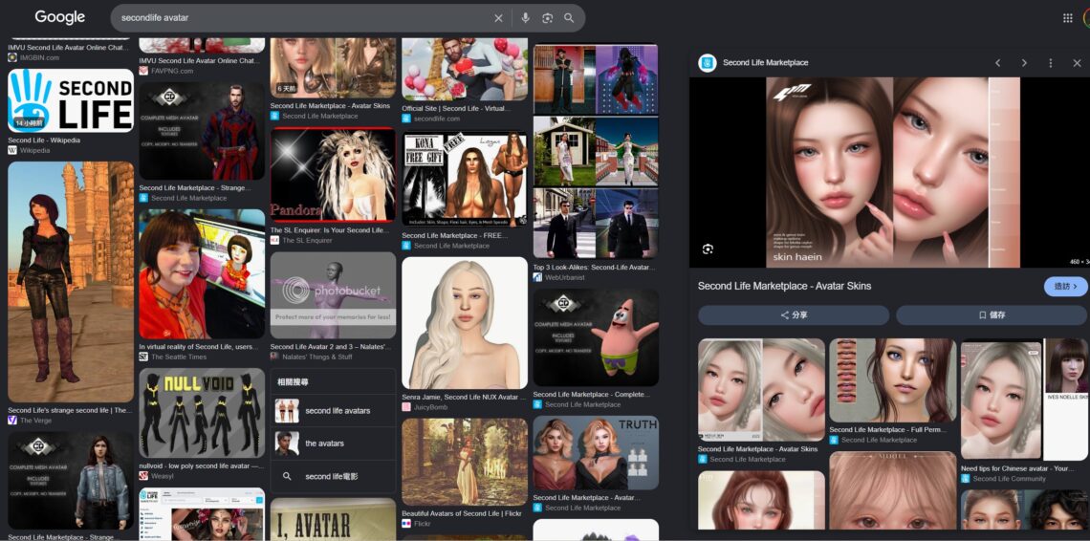Screen dimensions: 1090x541
Task: Click the save bookmark button
Action: (992, 315)
